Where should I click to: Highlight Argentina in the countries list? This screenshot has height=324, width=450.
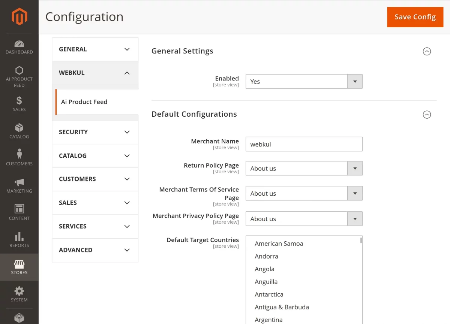[x=268, y=320]
